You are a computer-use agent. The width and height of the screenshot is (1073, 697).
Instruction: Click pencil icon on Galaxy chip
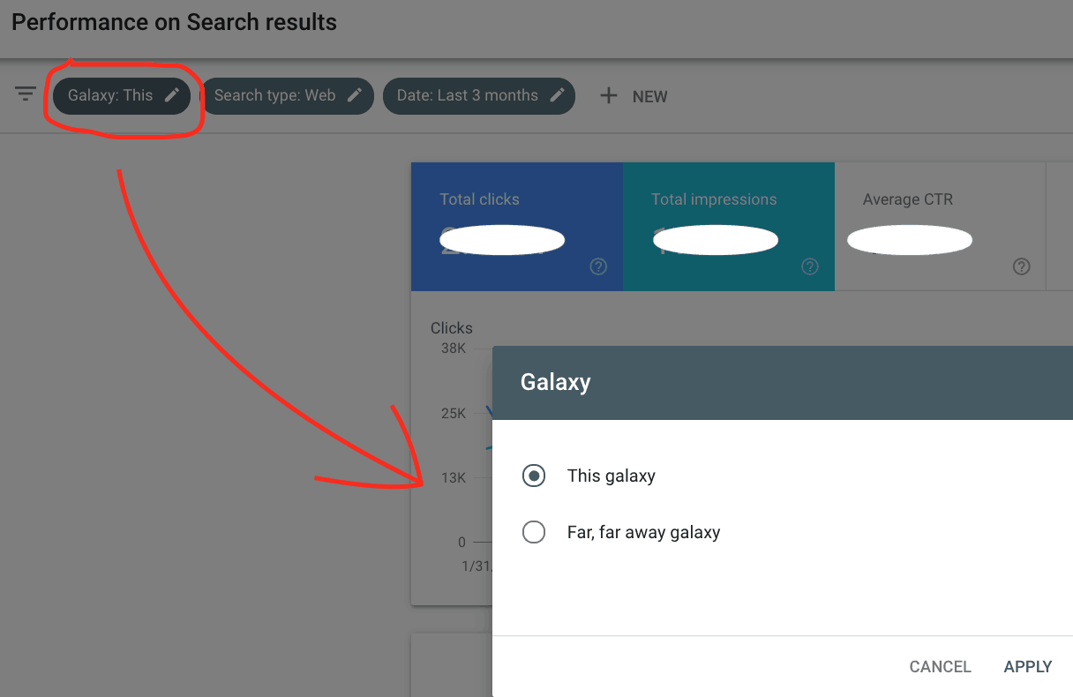click(172, 95)
